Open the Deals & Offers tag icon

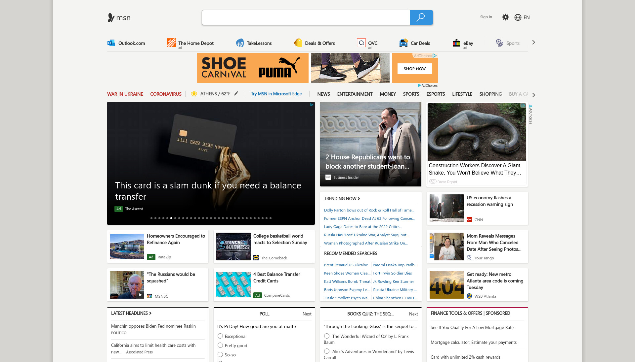point(298,43)
